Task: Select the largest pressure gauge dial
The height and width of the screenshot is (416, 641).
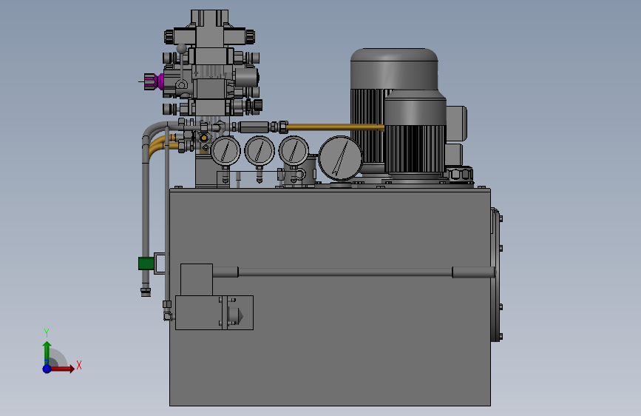Action: coord(340,158)
